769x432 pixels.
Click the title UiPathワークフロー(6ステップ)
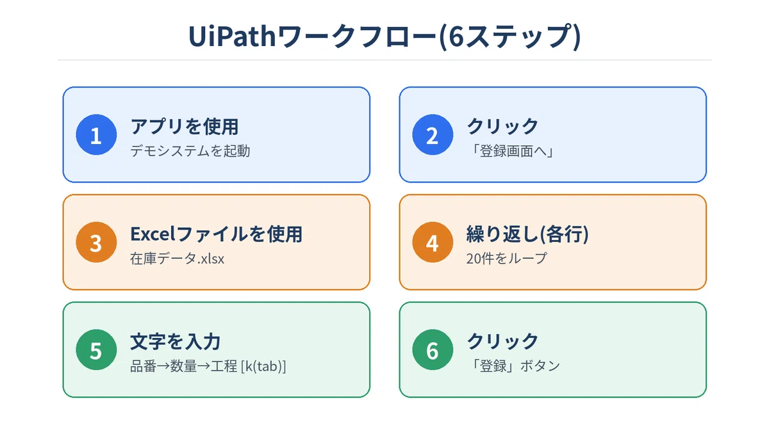pyautogui.click(x=384, y=36)
